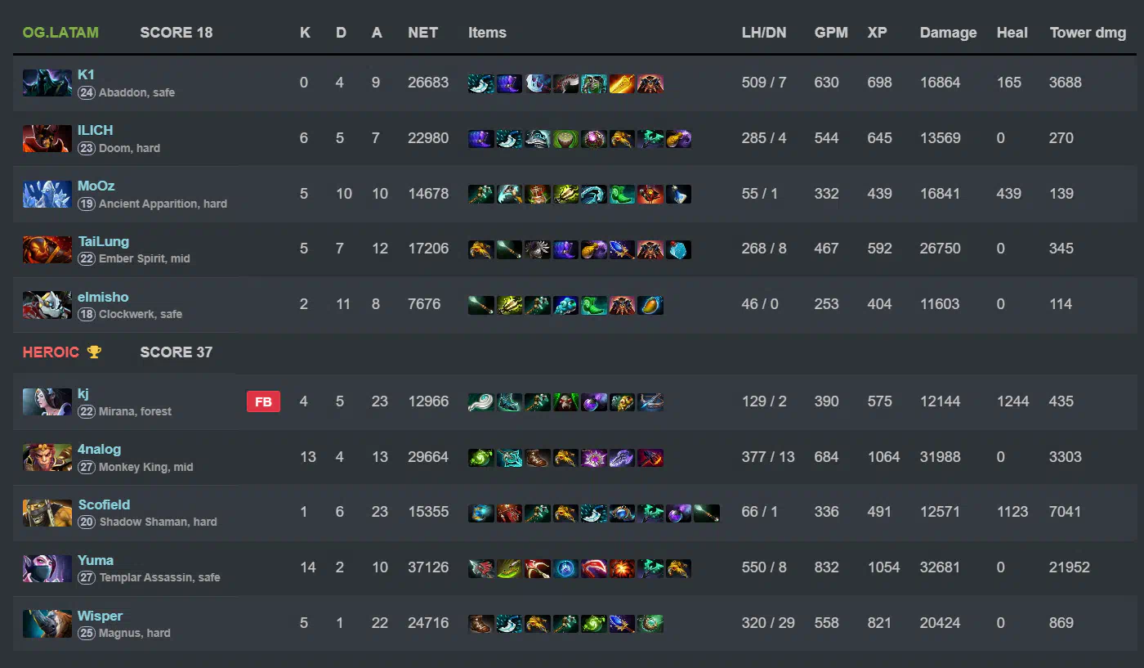The height and width of the screenshot is (668, 1144).
Task: Open the TaiLung player profile link
Action: tap(103, 241)
